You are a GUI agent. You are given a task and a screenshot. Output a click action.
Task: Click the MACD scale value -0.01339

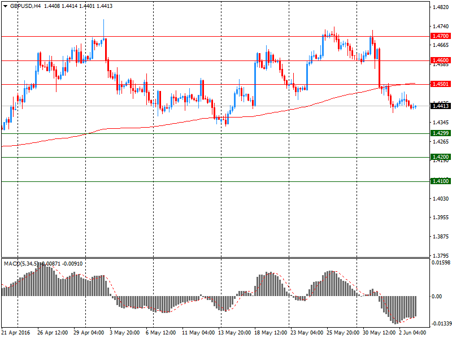click(441, 323)
